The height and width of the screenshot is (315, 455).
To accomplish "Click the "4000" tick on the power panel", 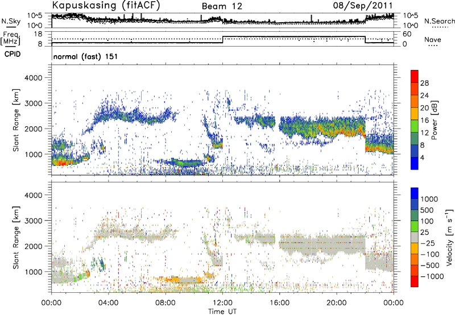I will pos(34,78).
